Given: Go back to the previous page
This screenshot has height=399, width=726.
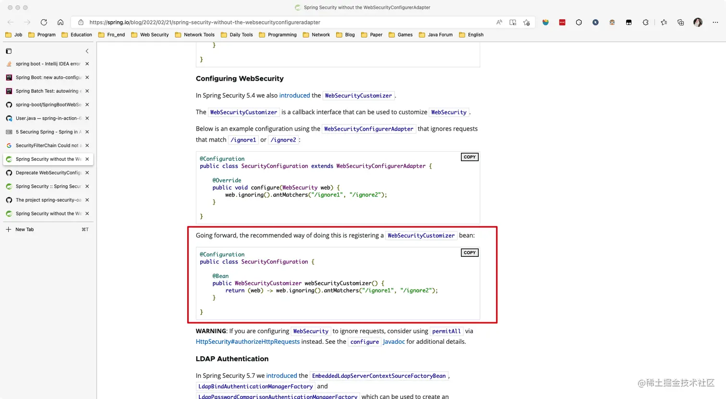Looking at the screenshot, I should point(11,22).
